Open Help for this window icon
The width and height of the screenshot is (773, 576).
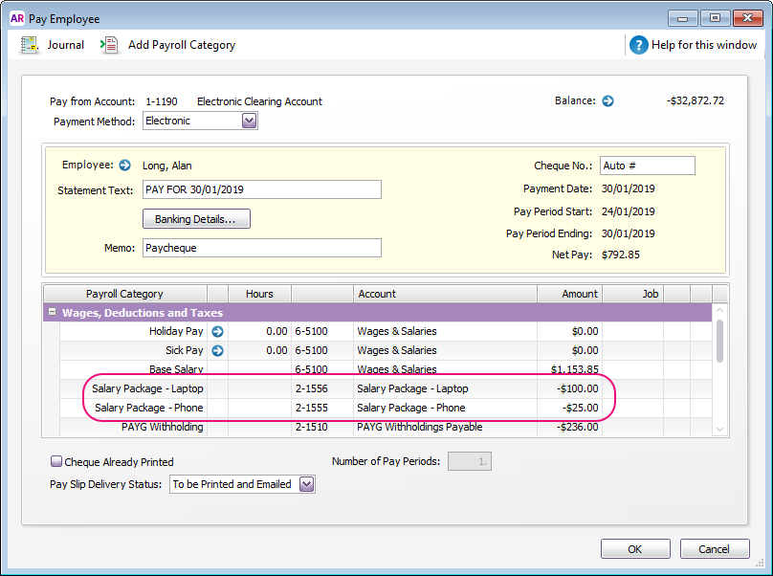click(x=638, y=45)
